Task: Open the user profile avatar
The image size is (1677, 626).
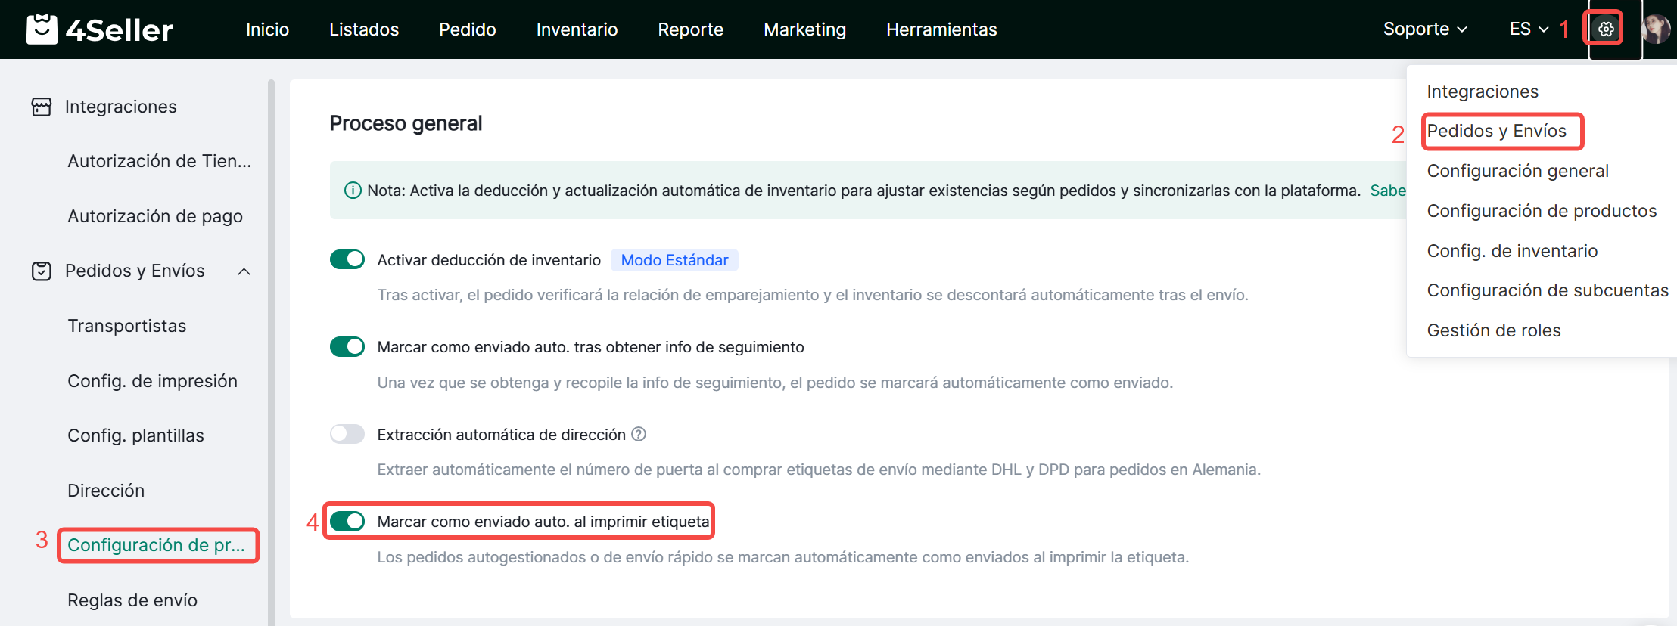Action: (1655, 29)
